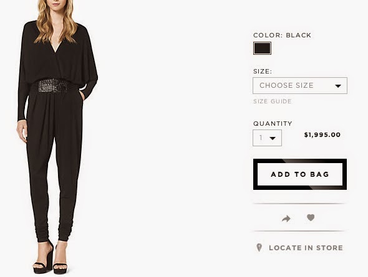This screenshot has width=368, height=277.
Task: Open the Choose Size dropdown
Action: click(300, 85)
